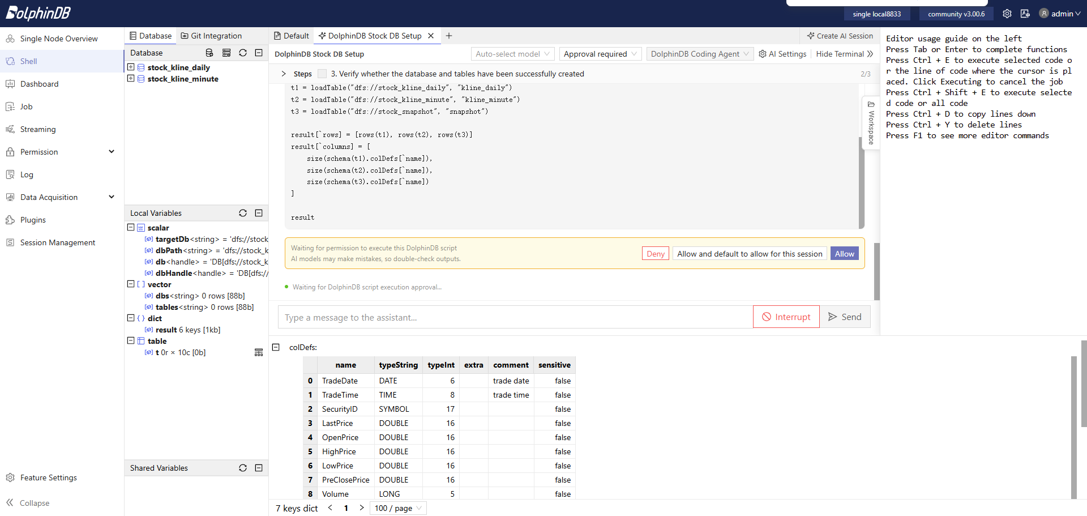Open AI Settings

(x=782, y=54)
